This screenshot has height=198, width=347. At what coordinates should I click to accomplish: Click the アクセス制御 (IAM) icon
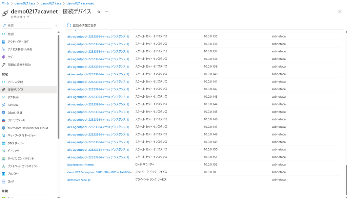(3, 49)
